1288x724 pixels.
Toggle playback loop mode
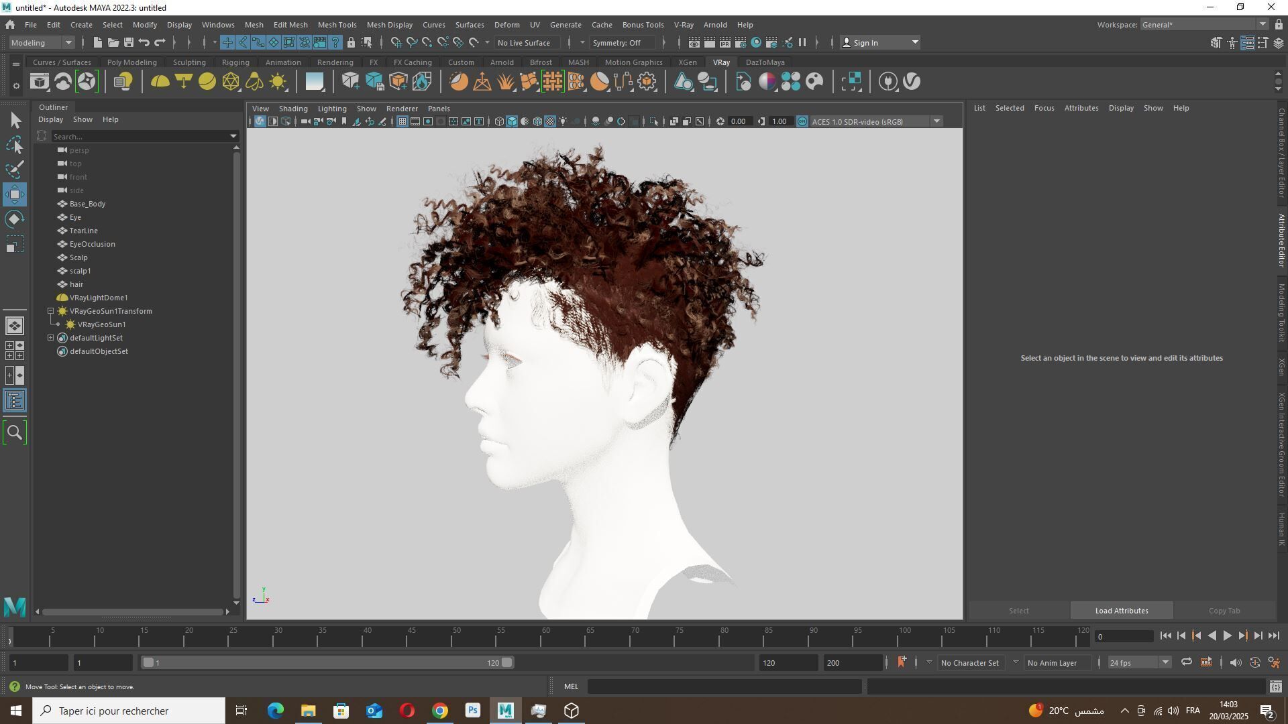point(1186,662)
